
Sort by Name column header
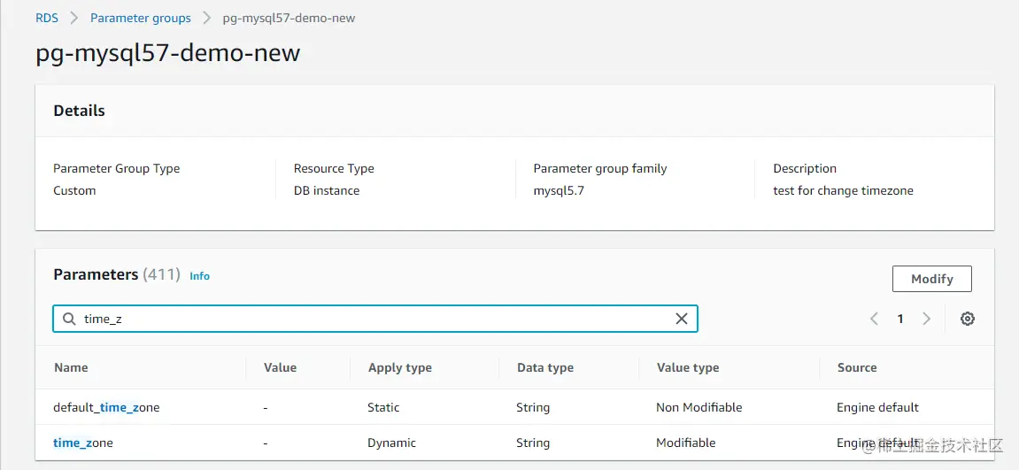click(71, 367)
